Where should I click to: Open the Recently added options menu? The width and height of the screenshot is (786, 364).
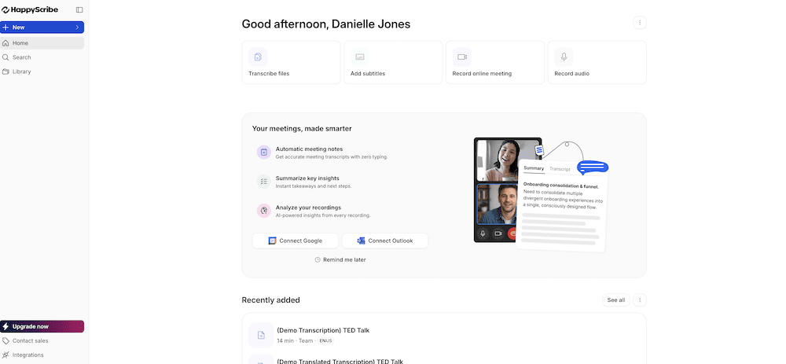click(x=640, y=300)
